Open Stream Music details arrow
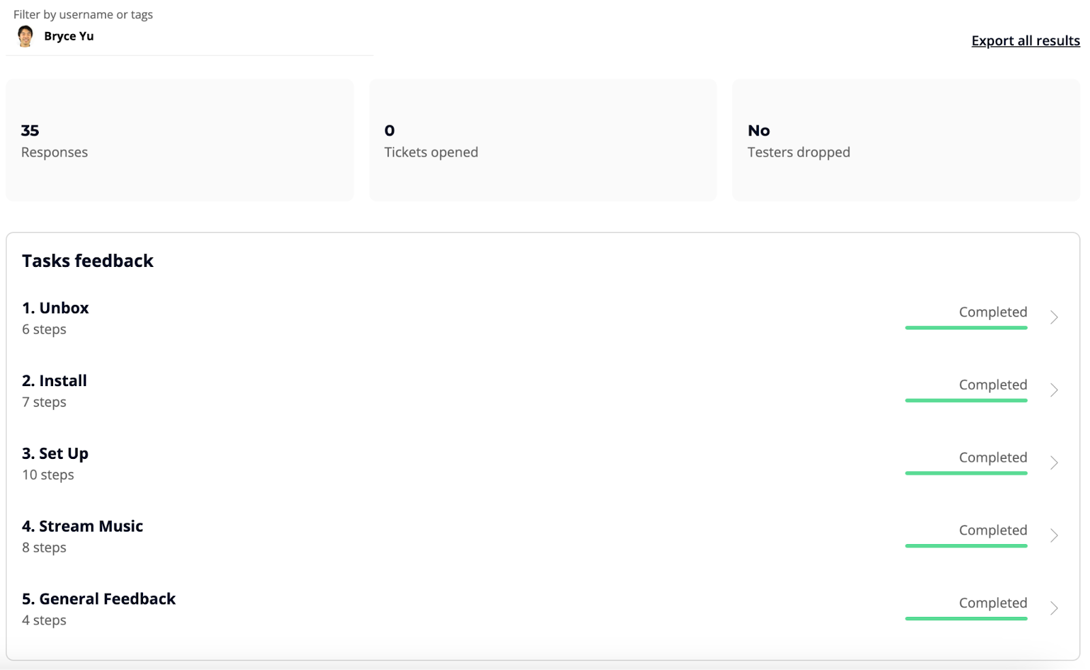1090x670 pixels. tap(1054, 536)
